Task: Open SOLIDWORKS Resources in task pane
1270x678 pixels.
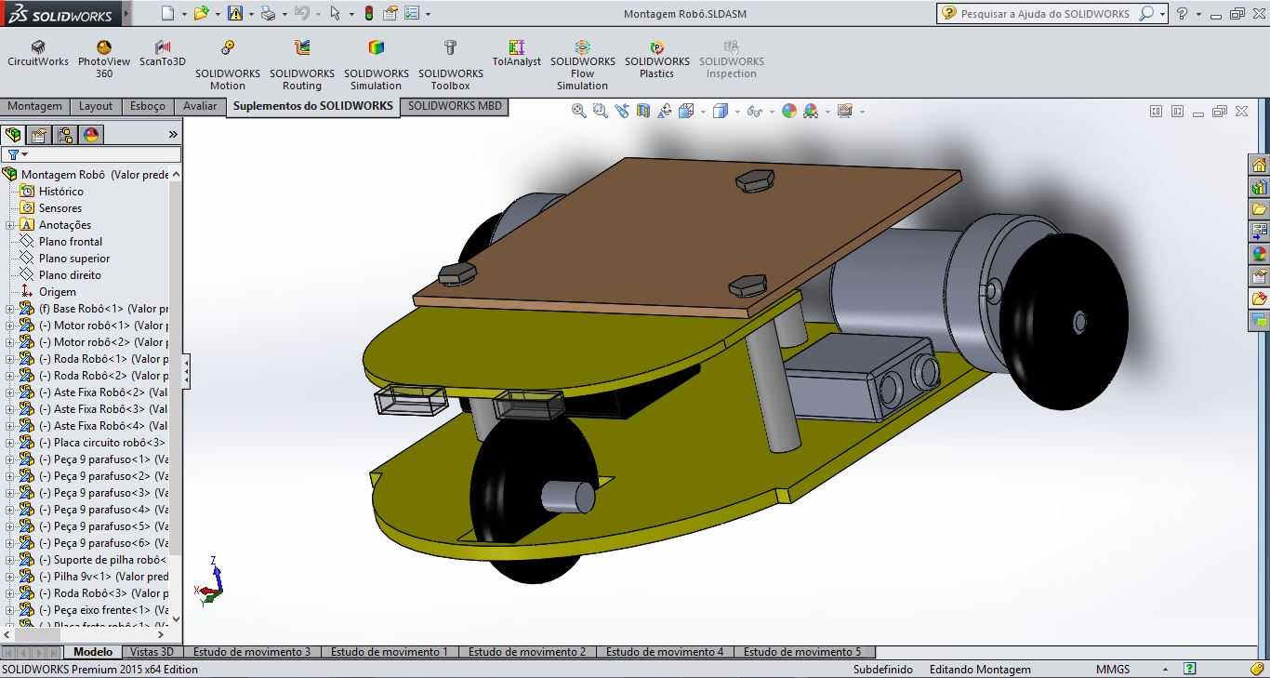Action: pos(1259,165)
